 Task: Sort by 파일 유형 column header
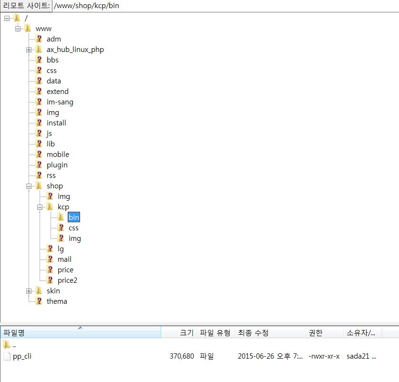coord(215,332)
